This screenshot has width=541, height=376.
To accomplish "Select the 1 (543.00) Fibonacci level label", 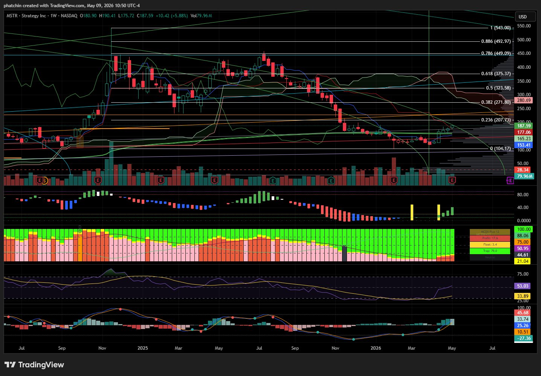I will [x=500, y=28].
